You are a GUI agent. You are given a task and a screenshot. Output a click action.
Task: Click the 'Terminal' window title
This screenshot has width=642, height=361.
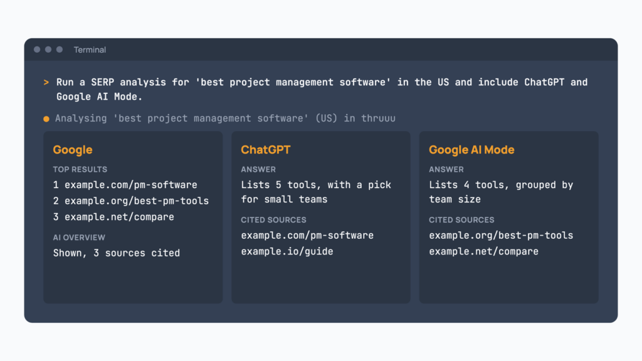pos(90,50)
